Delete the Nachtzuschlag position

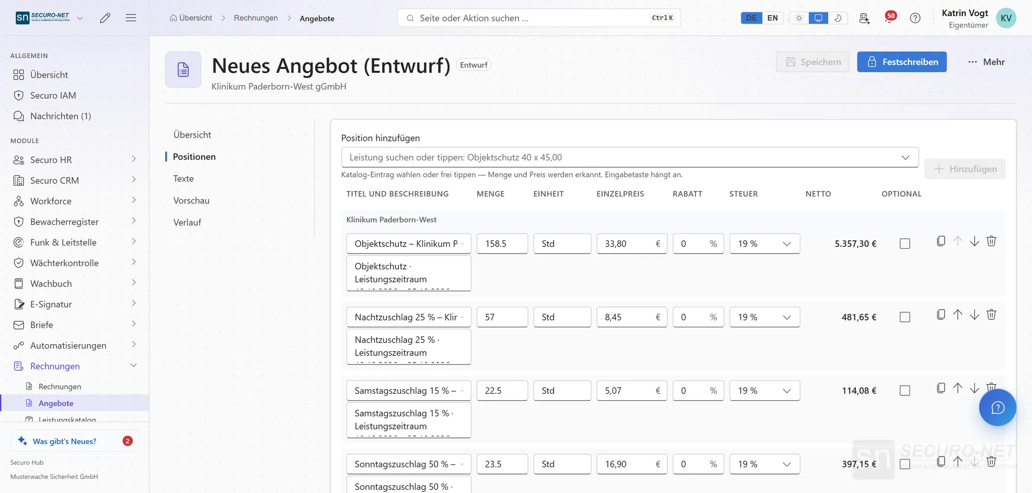pos(992,314)
